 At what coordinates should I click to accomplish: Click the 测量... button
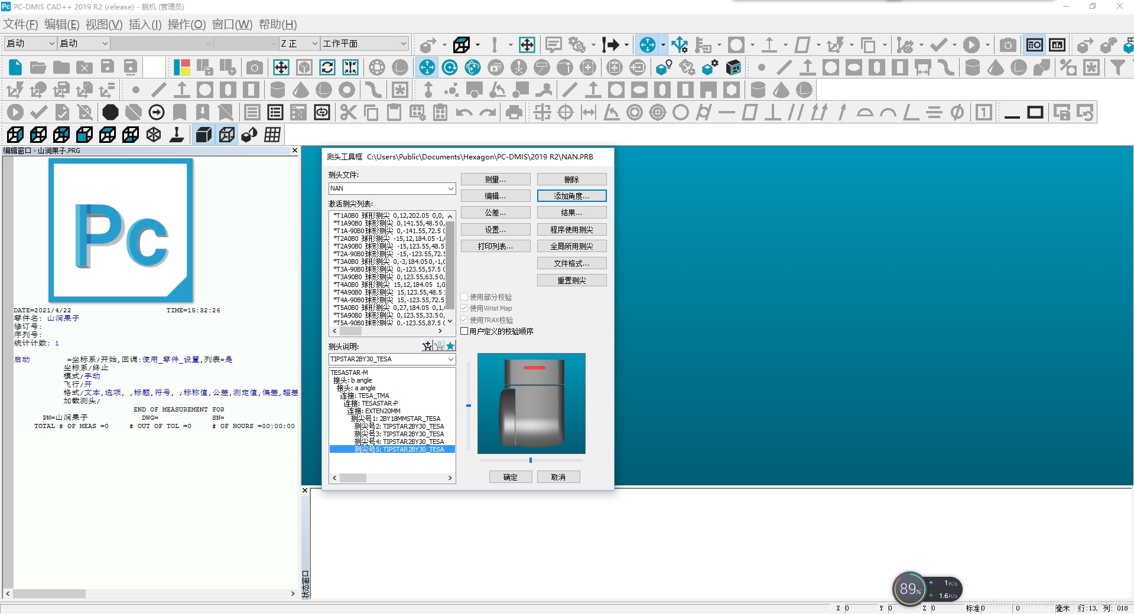click(x=495, y=179)
